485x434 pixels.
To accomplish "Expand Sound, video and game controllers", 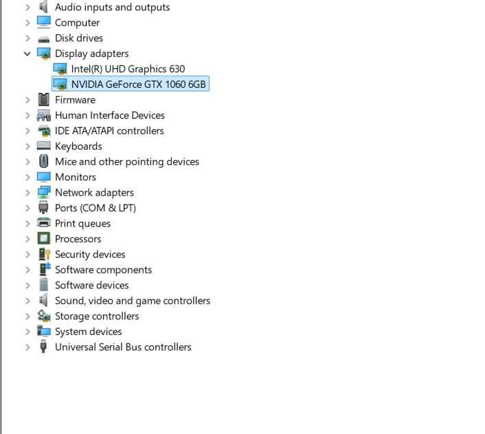I will [27, 301].
